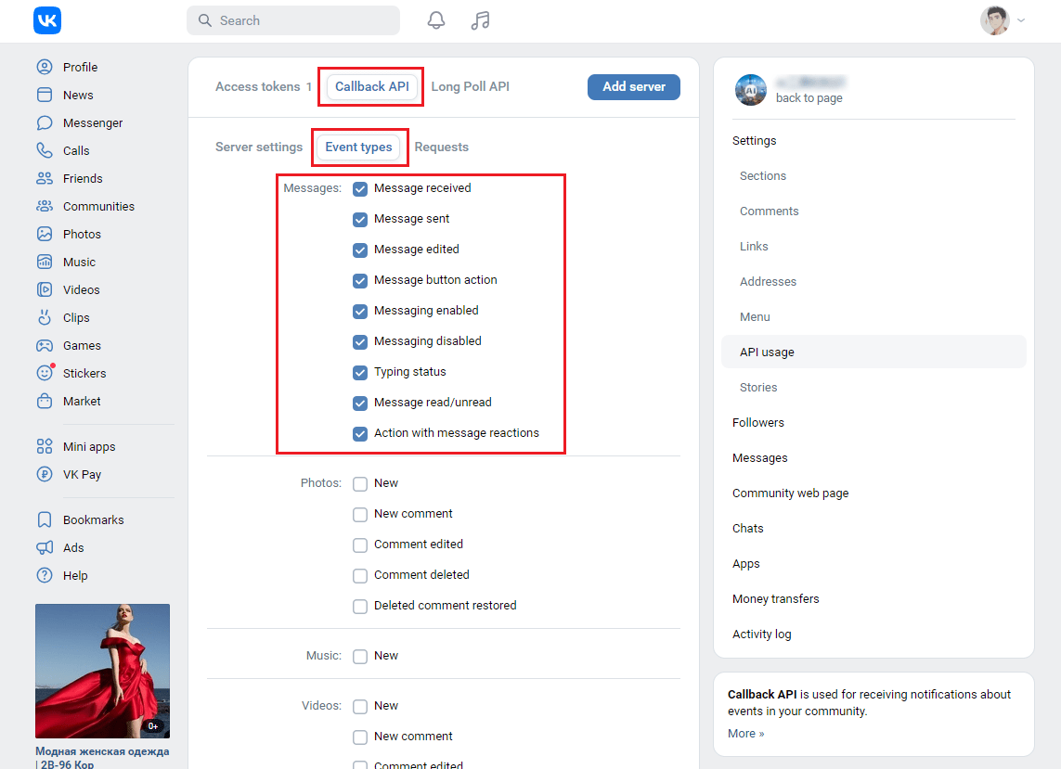This screenshot has height=769, width=1061.
Task: Enable Photos New event checkbox
Action: click(x=360, y=483)
